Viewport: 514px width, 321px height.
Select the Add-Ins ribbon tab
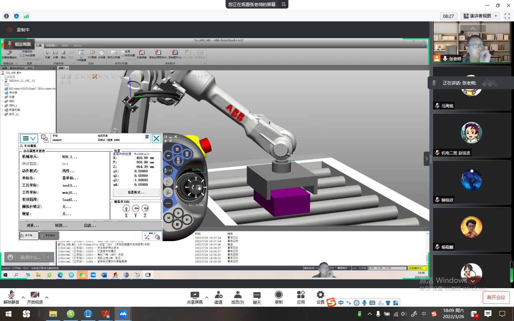coord(78,46)
